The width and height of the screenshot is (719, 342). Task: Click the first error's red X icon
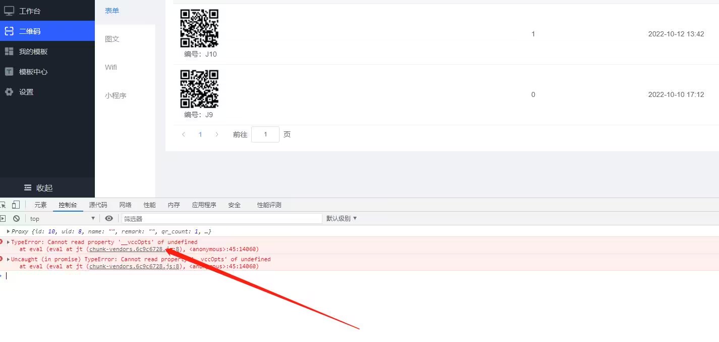click(2, 241)
